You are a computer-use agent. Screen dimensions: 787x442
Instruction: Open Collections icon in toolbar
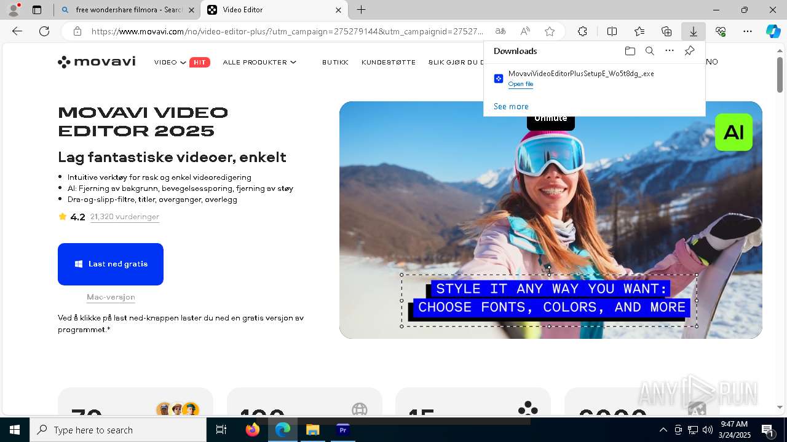click(666, 31)
